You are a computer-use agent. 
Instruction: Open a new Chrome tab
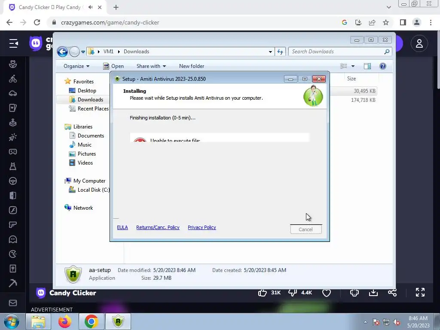[x=116, y=7]
